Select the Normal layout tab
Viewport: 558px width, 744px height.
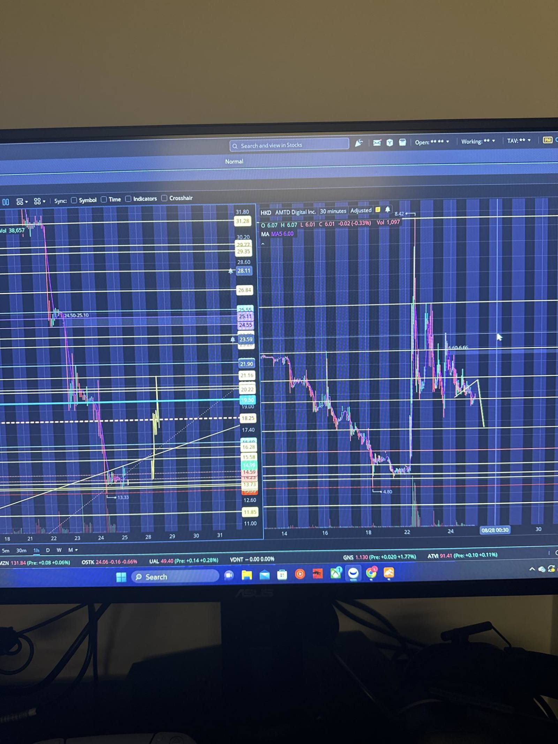pyautogui.click(x=234, y=161)
